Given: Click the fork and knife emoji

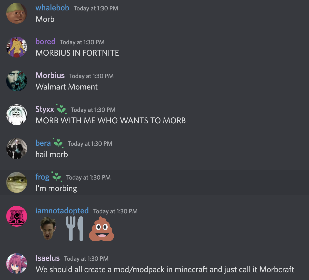Looking at the screenshot, I should tap(74, 229).
